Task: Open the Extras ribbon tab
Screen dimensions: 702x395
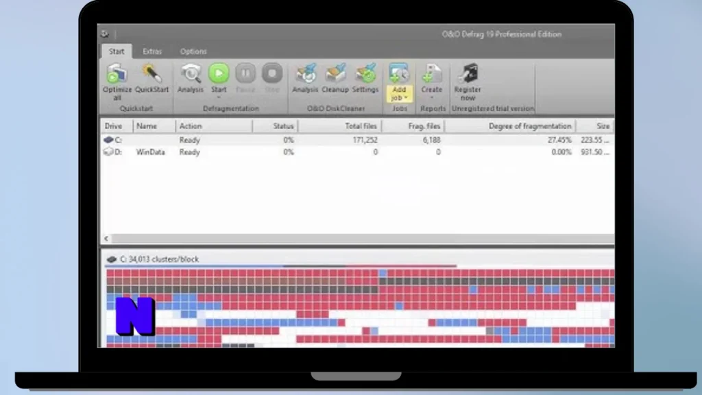Action: 152,51
